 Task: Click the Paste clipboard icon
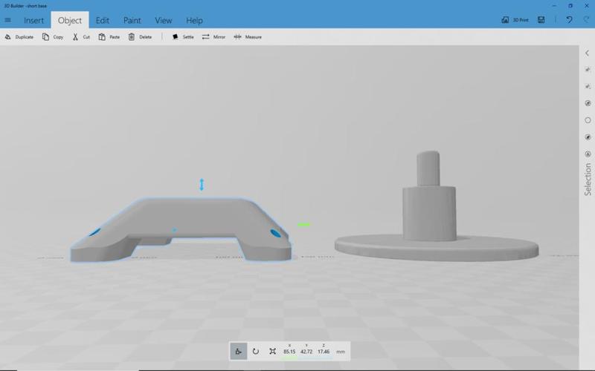pyautogui.click(x=102, y=36)
